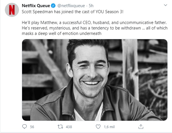Click the 438 retweets count
Screen dimensions: 172x133
(x=69, y=127)
